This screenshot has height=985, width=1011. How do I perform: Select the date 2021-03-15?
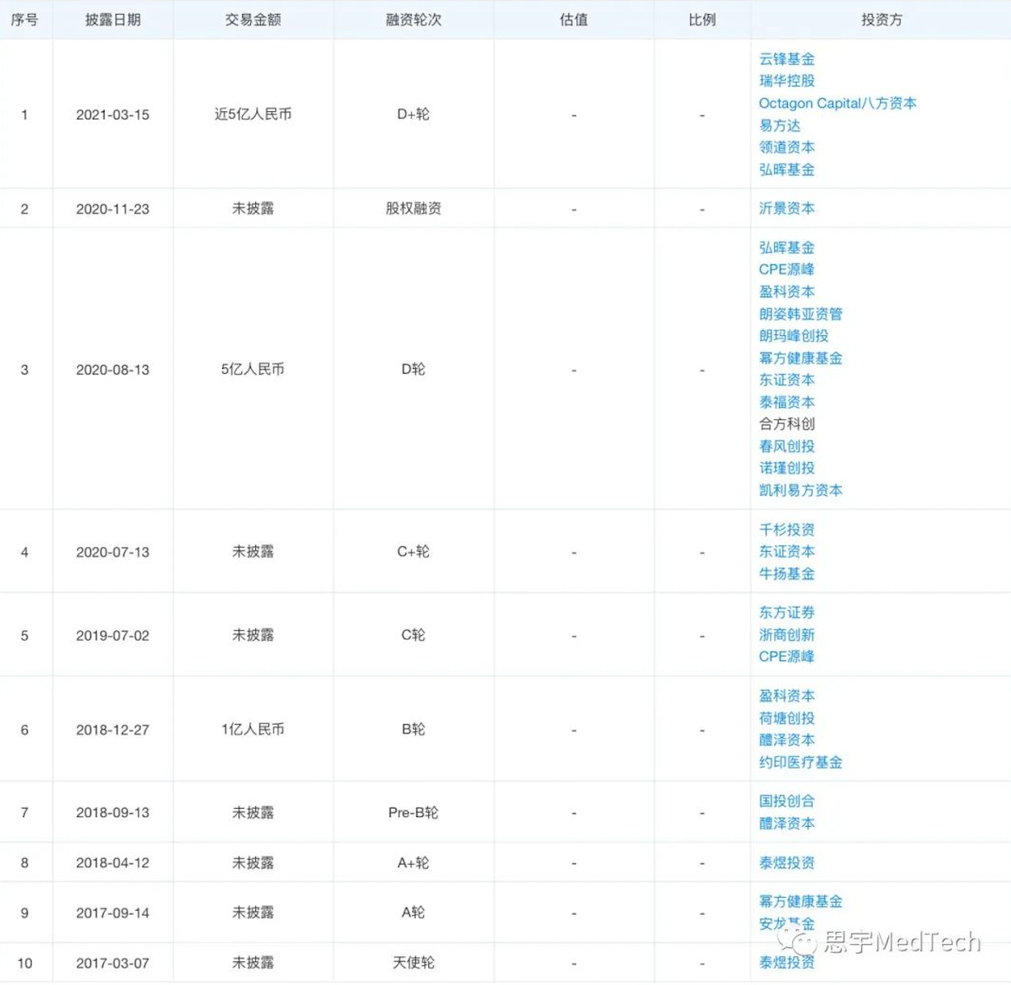[113, 114]
